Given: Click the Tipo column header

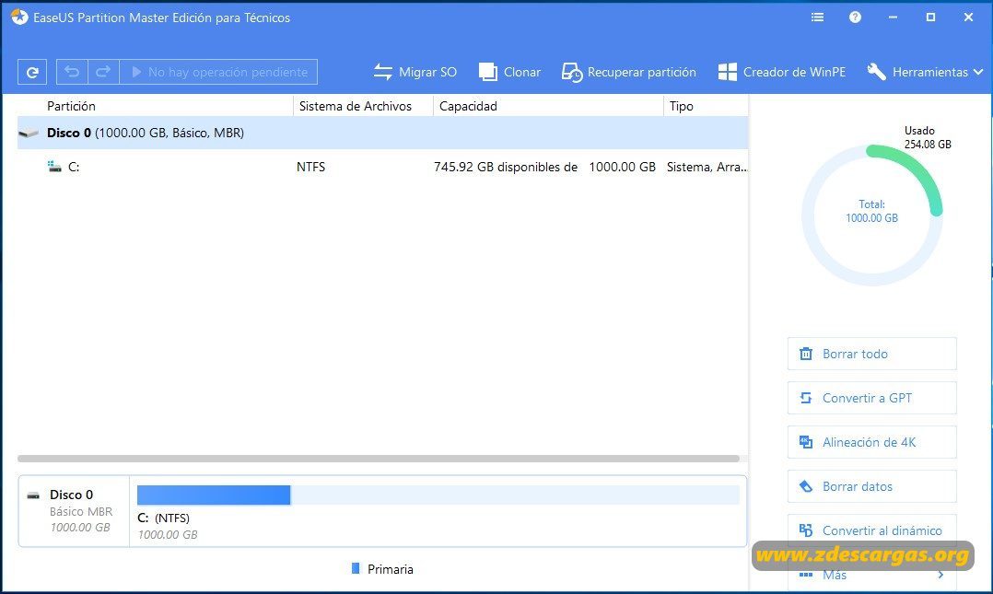Looking at the screenshot, I should (682, 107).
